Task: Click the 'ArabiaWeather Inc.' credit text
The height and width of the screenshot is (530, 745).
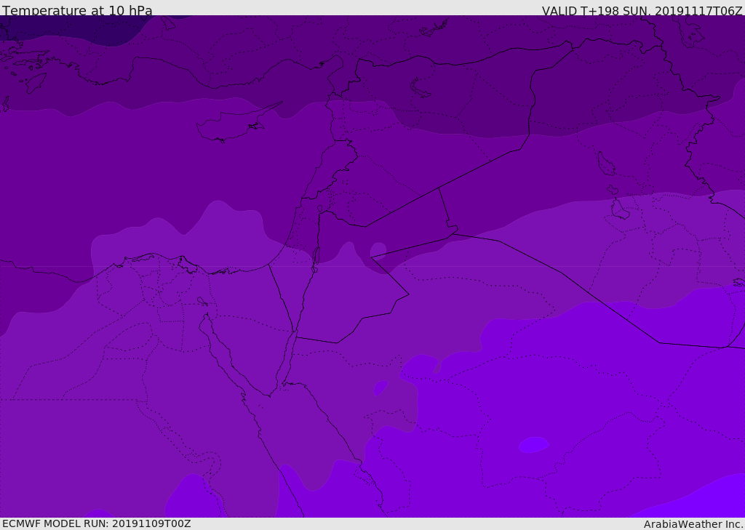Action: [693, 524]
